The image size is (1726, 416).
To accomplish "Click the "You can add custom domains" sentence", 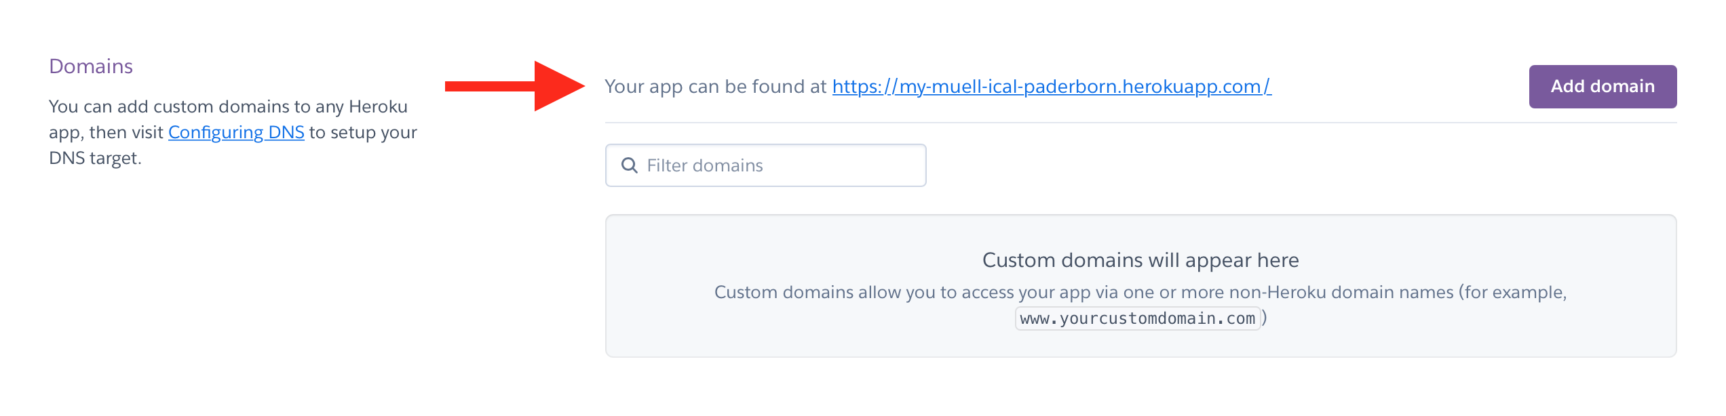I will point(228,106).
